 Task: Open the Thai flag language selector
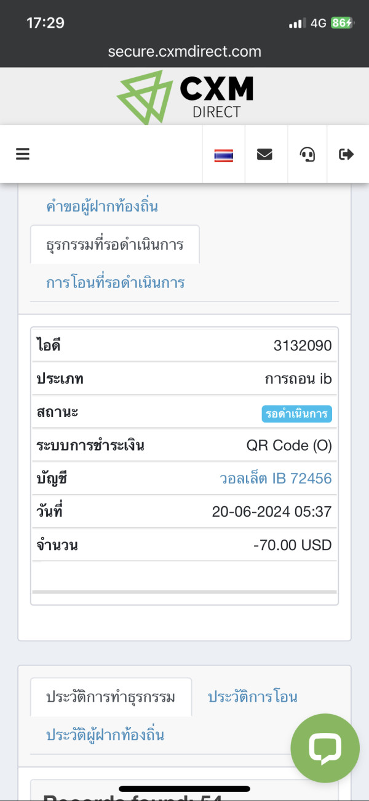[x=223, y=155]
